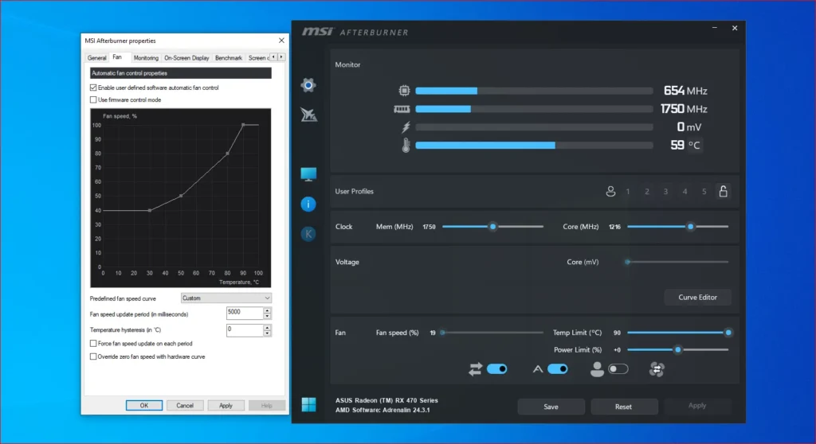Click the greyed Apply button in Afterburner
The height and width of the screenshot is (444, 816).
tap(697, 406)
